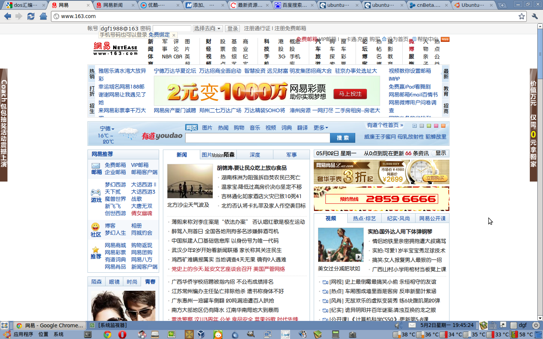This screenshot has height=339, width=543.
Task: Open headline 胡锦涛:要让民众吃上放心食品
Action: pos(252,168)
